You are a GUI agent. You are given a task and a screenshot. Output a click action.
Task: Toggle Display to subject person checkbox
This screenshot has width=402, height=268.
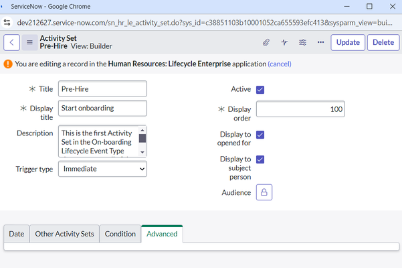point(260,159)
